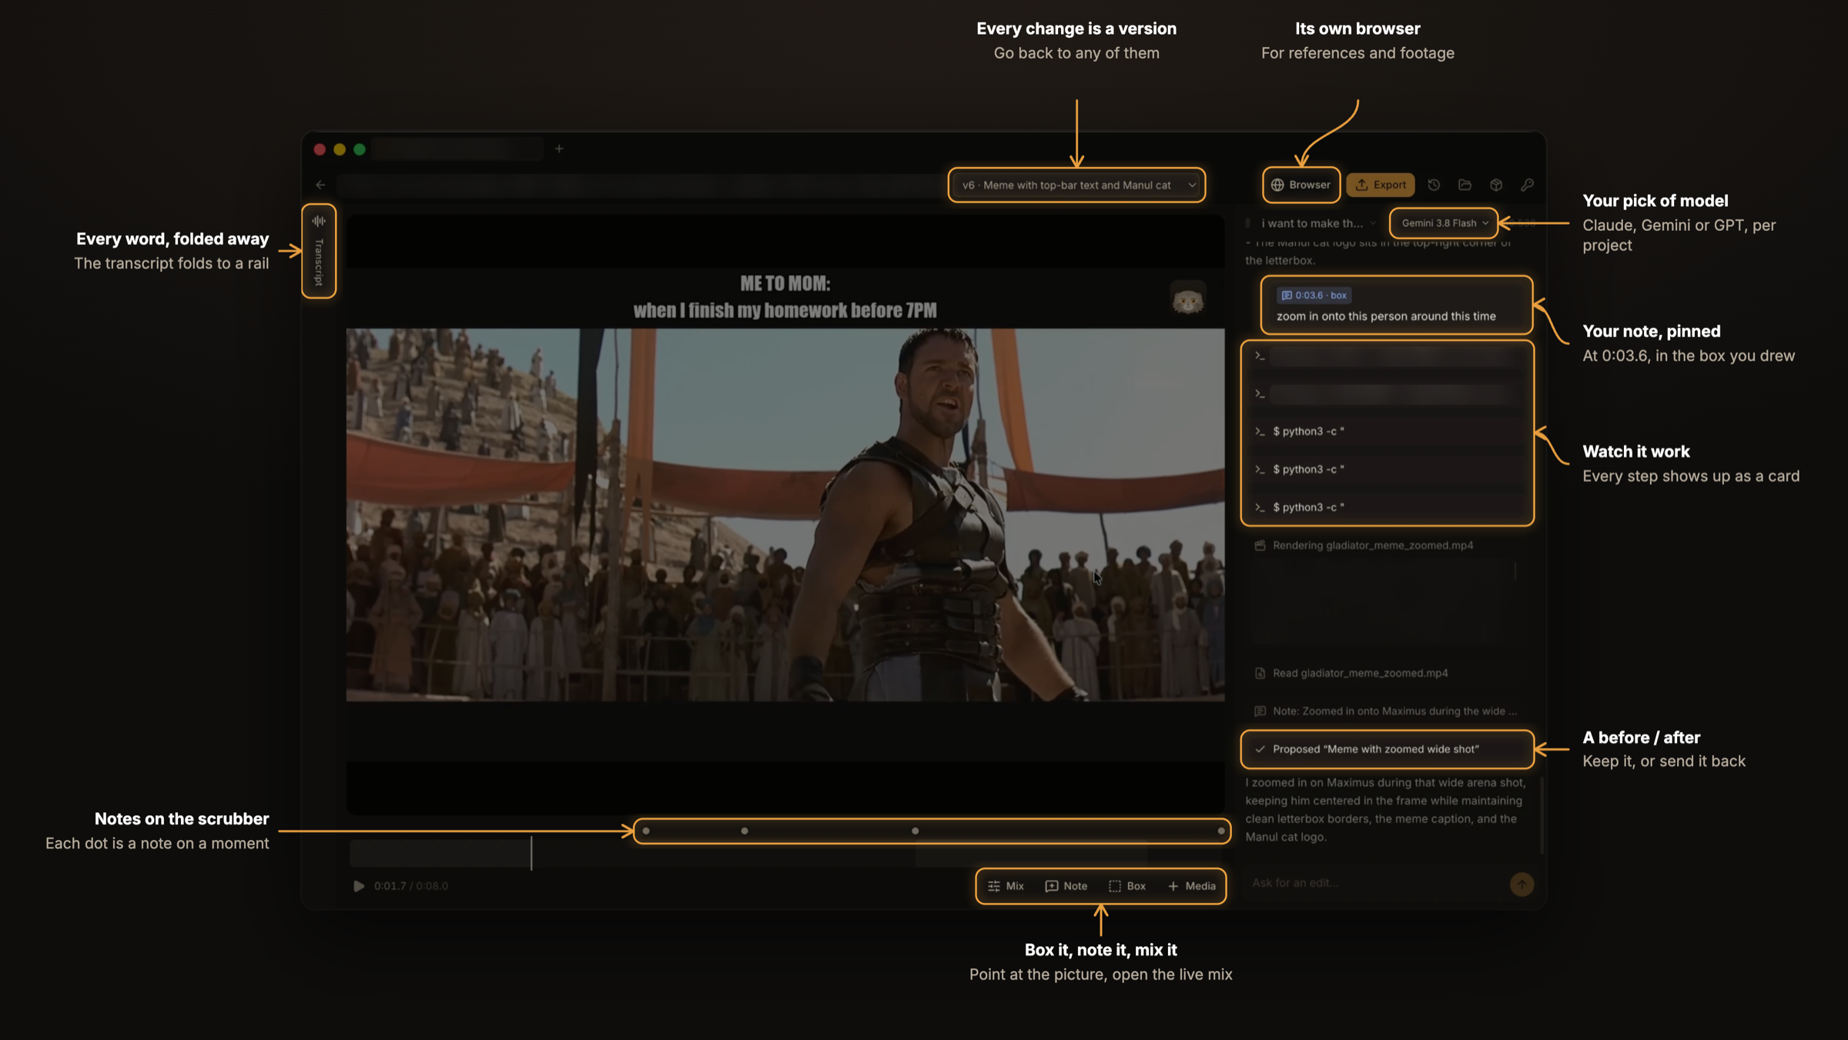Open 'Note: Zoomed in onto Maximus' card
Image resolution: width=1848 pixels, height=1040 pixels.
pyautogui.click(x=1388, y=711)
